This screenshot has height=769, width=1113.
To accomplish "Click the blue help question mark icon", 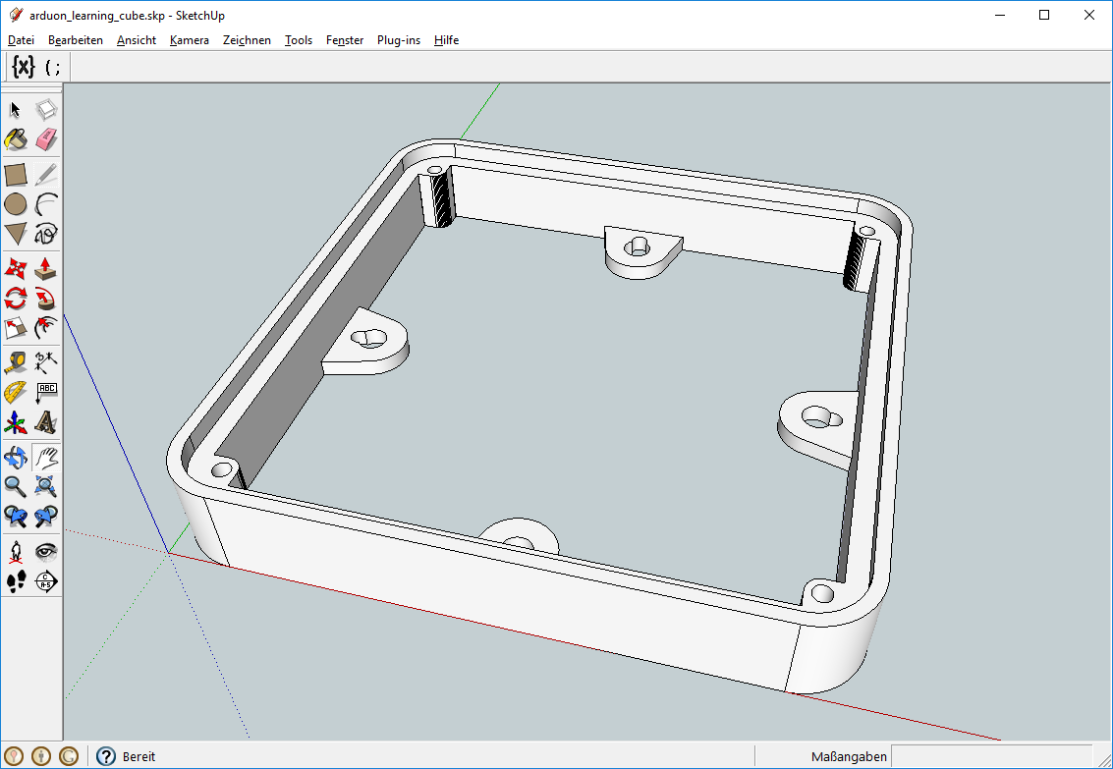I will pyautogui.click(x=106, y=756).
